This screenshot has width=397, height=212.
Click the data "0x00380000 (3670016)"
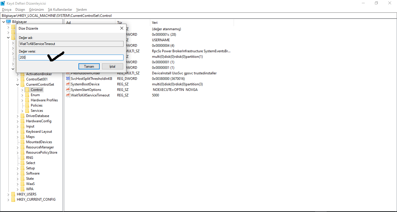pos(168,79)
